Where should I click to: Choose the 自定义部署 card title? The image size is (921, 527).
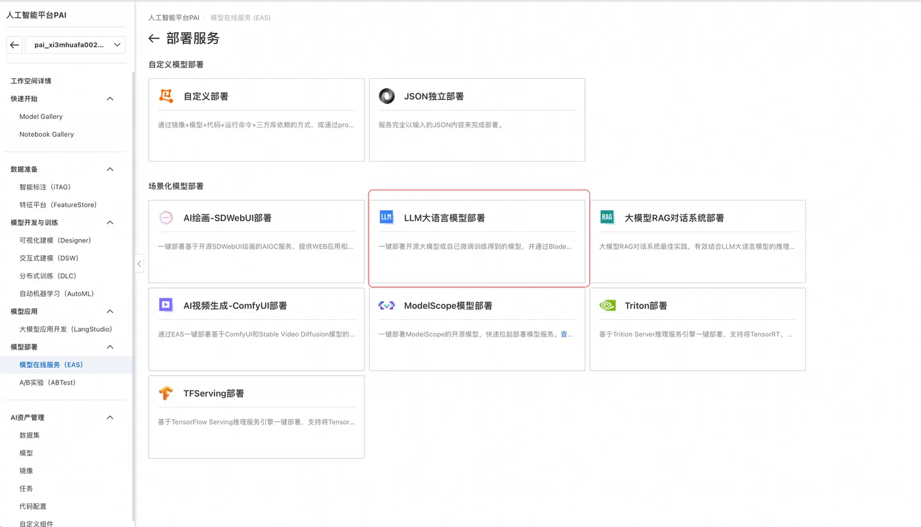[206, 96]
